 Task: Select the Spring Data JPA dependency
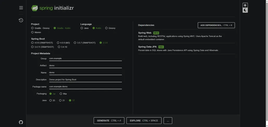coord(148,47)
